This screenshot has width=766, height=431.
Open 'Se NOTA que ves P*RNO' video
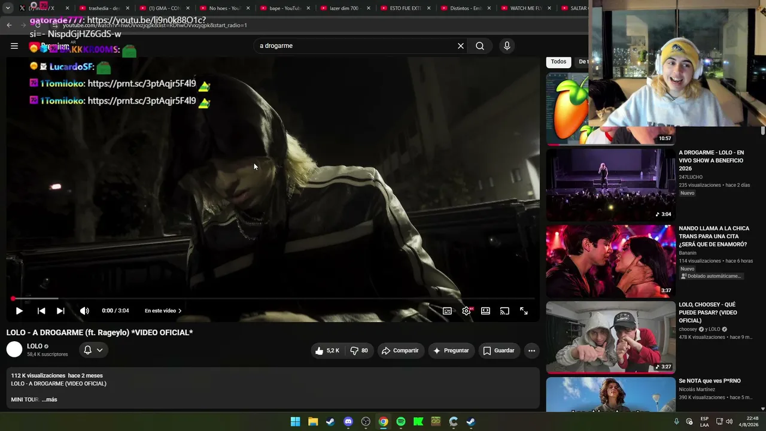(710, 381)
